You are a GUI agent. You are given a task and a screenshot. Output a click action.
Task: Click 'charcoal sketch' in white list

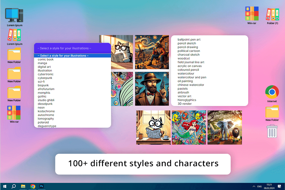click(189, 55)
